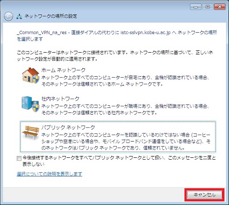Click the public network description paragraph
This screenshot has width=229, height=205.
point(126,142)
